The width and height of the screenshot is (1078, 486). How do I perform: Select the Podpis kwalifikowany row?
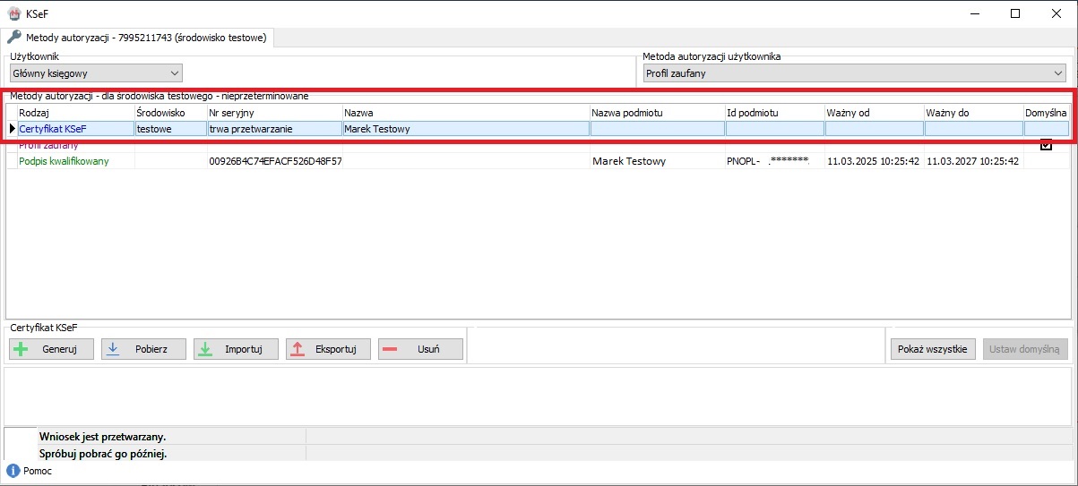[64, 161]
